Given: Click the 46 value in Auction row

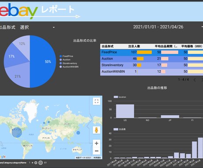Looking at the screenshot, I should click(x=135, y=59).
